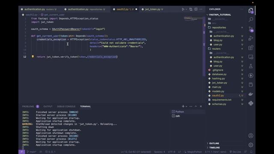Open the Run and Debug view
The width and height of the screenshot is (274, 154).
(251, 38)
